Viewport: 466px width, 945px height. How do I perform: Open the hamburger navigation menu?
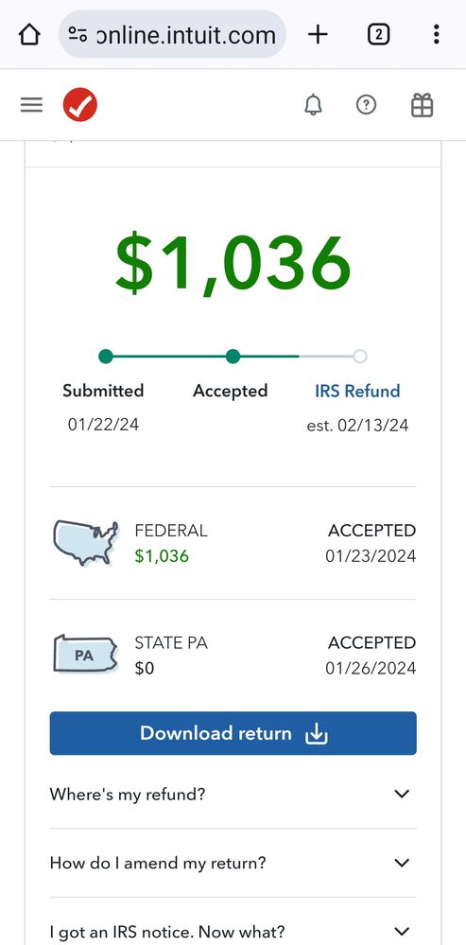pyautogui.click(x=31, y=105)
